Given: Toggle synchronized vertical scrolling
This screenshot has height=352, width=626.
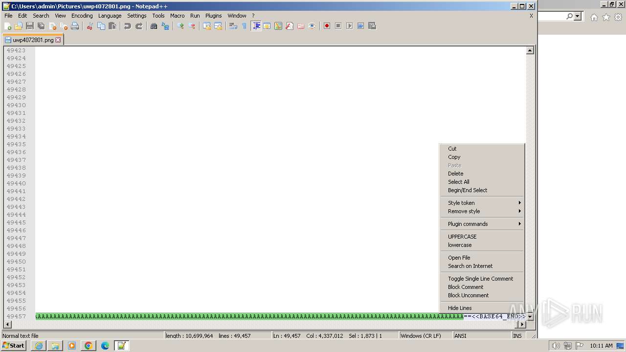Looking at the screenshot, I should tap(207, 26).
